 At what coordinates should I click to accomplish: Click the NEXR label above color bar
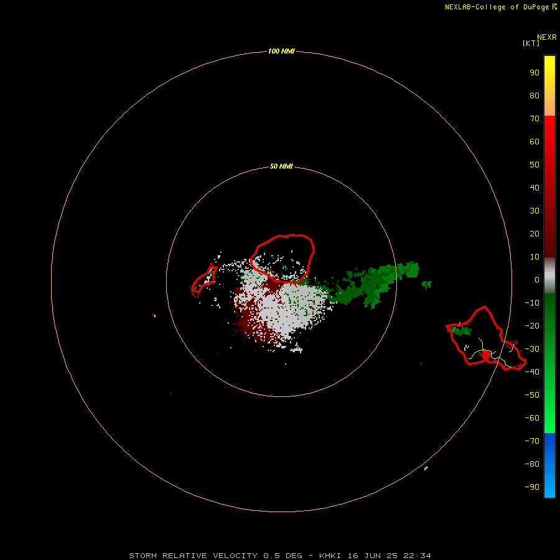(546, 37)
